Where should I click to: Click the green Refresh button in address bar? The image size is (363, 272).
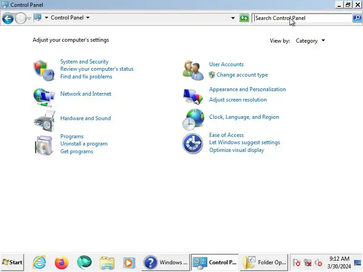click(x=244, y=18)
